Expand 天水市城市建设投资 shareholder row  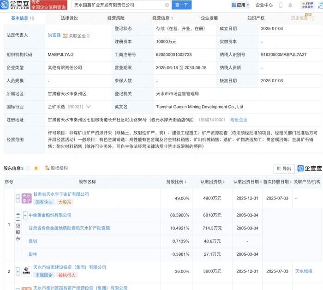click(18, 271)
